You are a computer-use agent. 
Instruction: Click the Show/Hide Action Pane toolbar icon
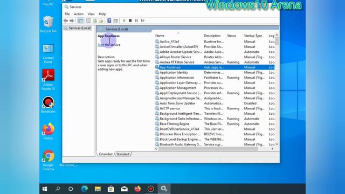point(115,20)
